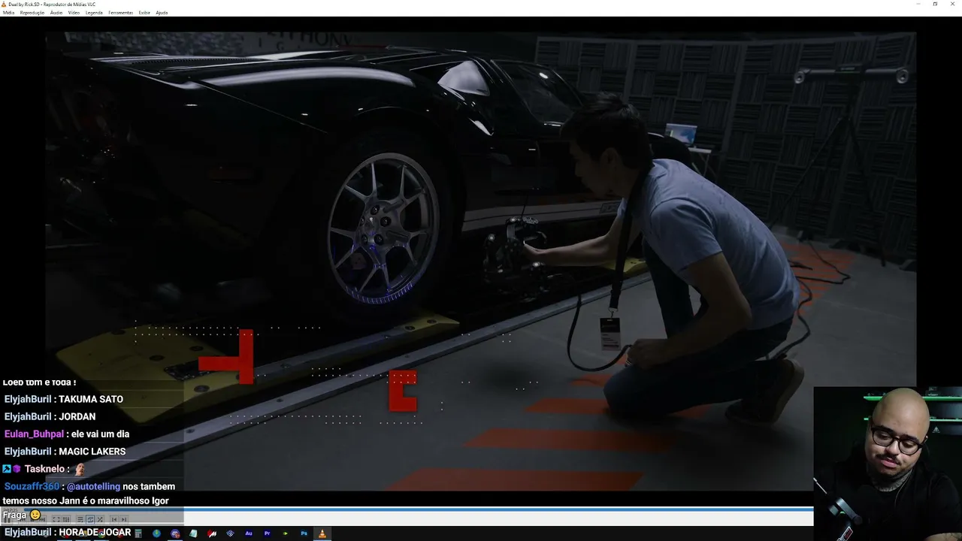Open the Vídeo menu
The height and width of the screenshot is (541, 962).
click(74, 13)
